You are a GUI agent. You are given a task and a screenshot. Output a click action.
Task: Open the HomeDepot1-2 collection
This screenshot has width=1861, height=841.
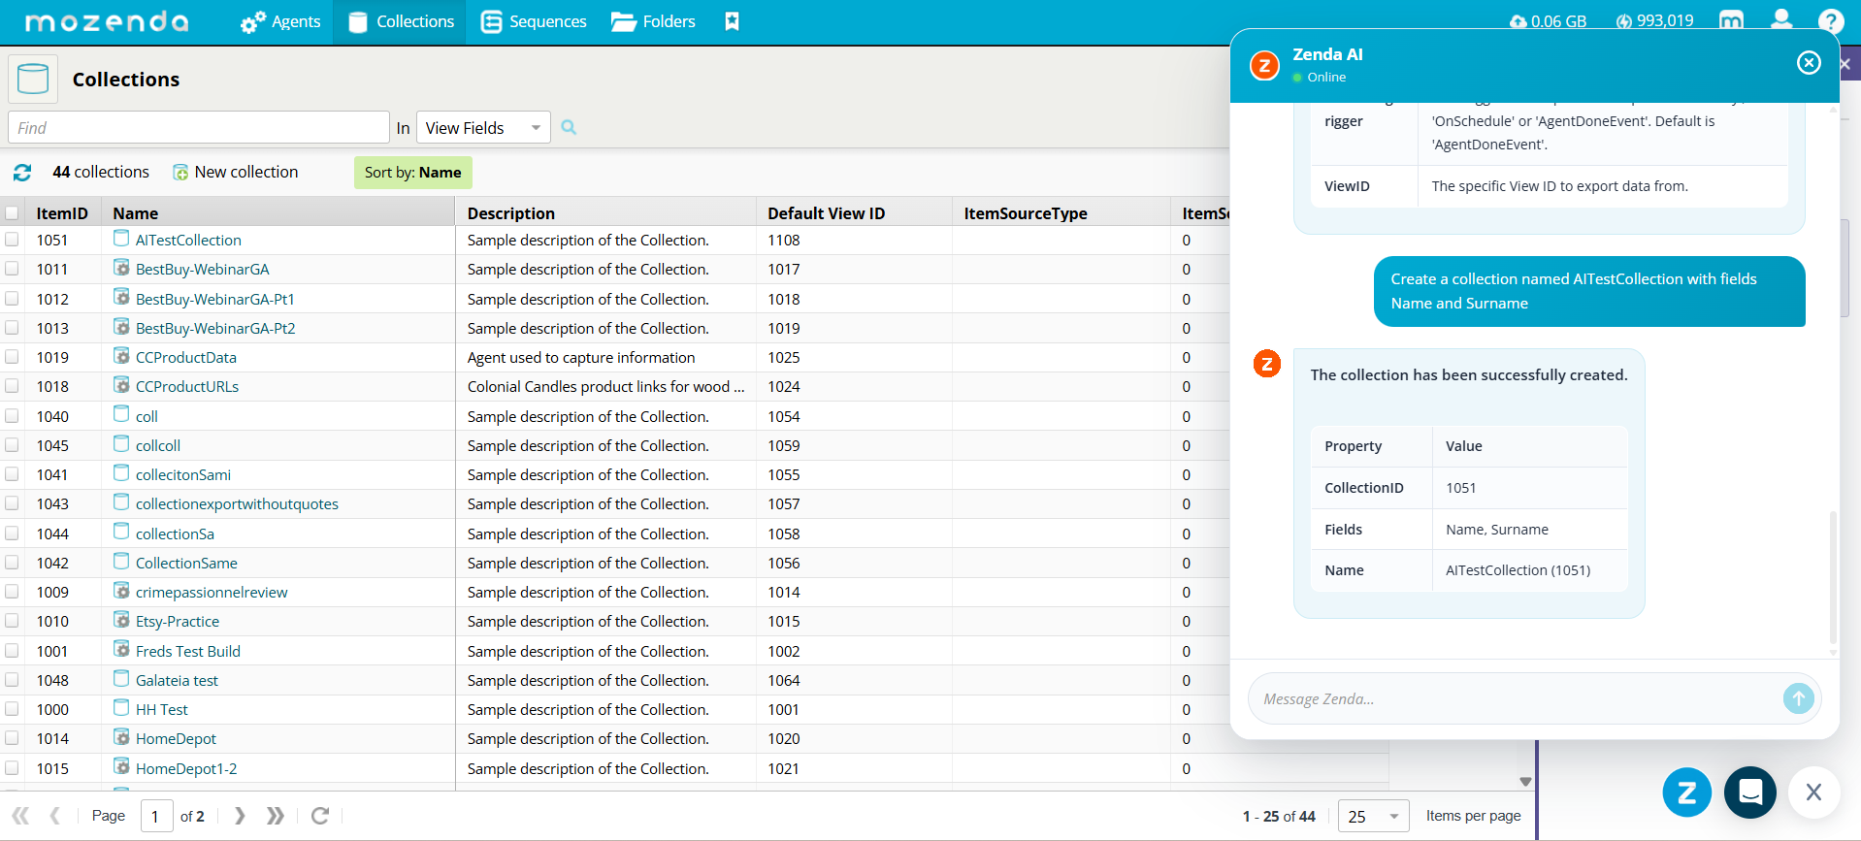pyautogui.click(x=186, y=768)
